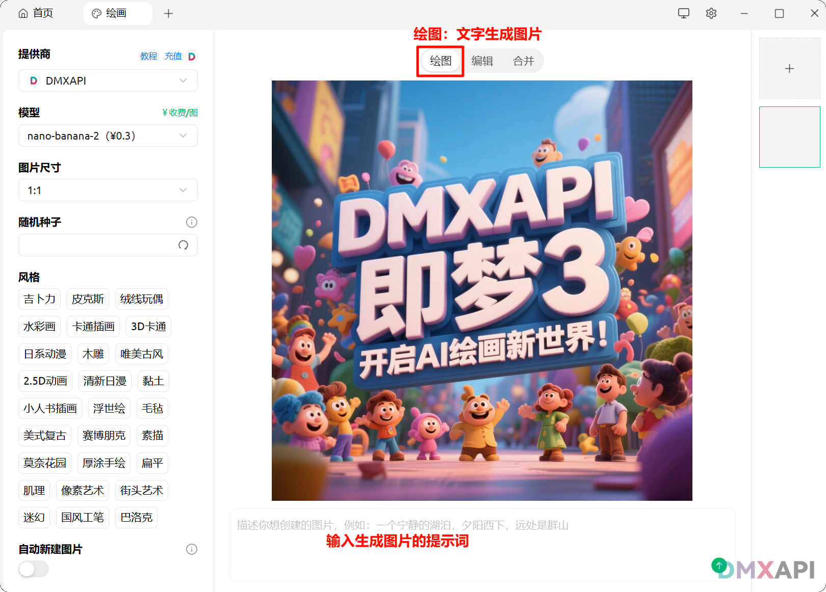Switch to the 编辑 mode tab
The image size is (826, 592).
coord(482,61)
